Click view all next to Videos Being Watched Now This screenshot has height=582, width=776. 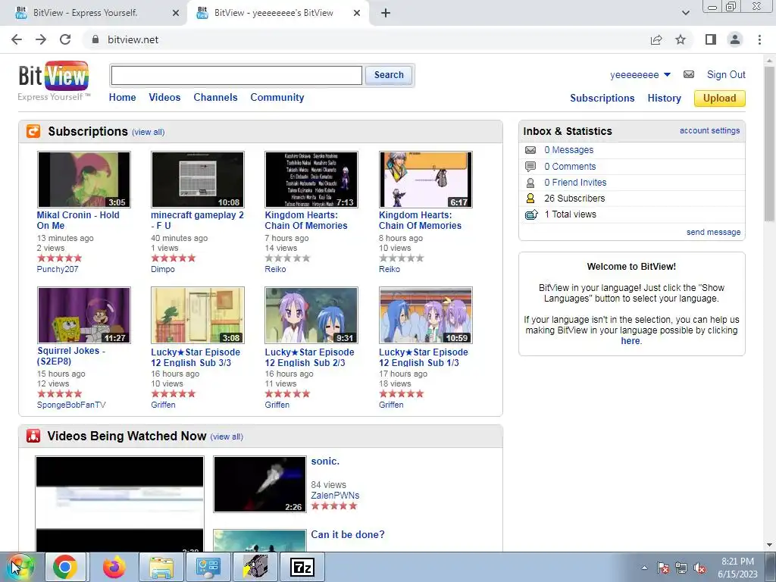click(227, 436)
